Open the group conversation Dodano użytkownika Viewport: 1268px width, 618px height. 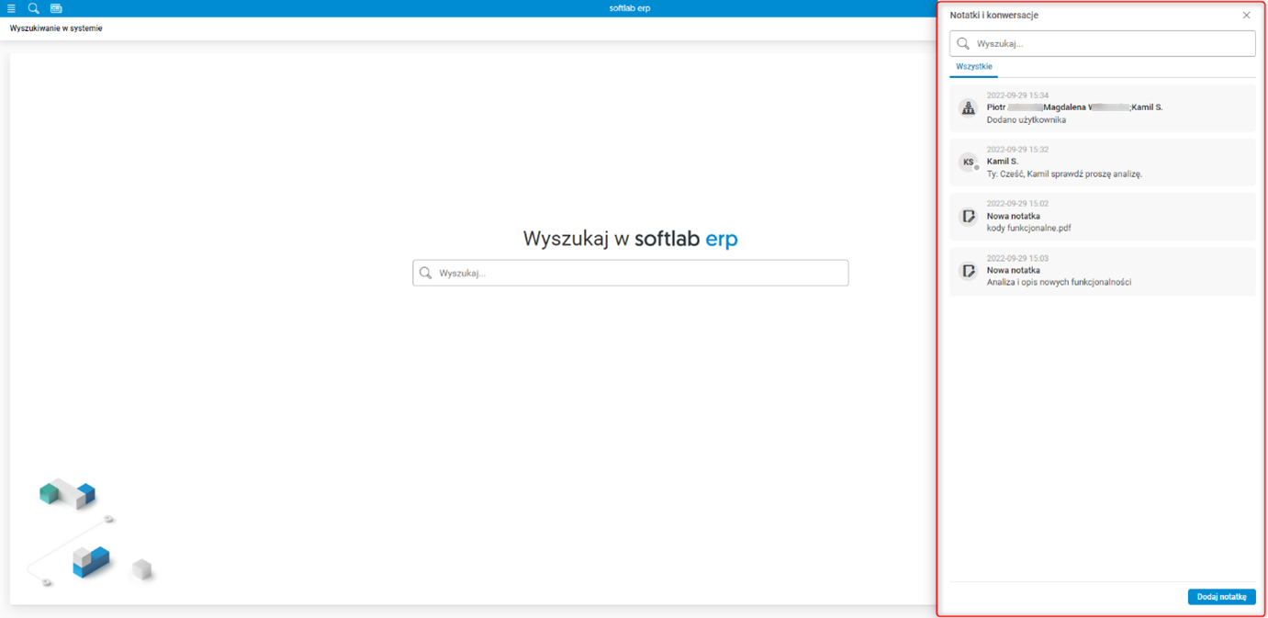point(1102,107)
